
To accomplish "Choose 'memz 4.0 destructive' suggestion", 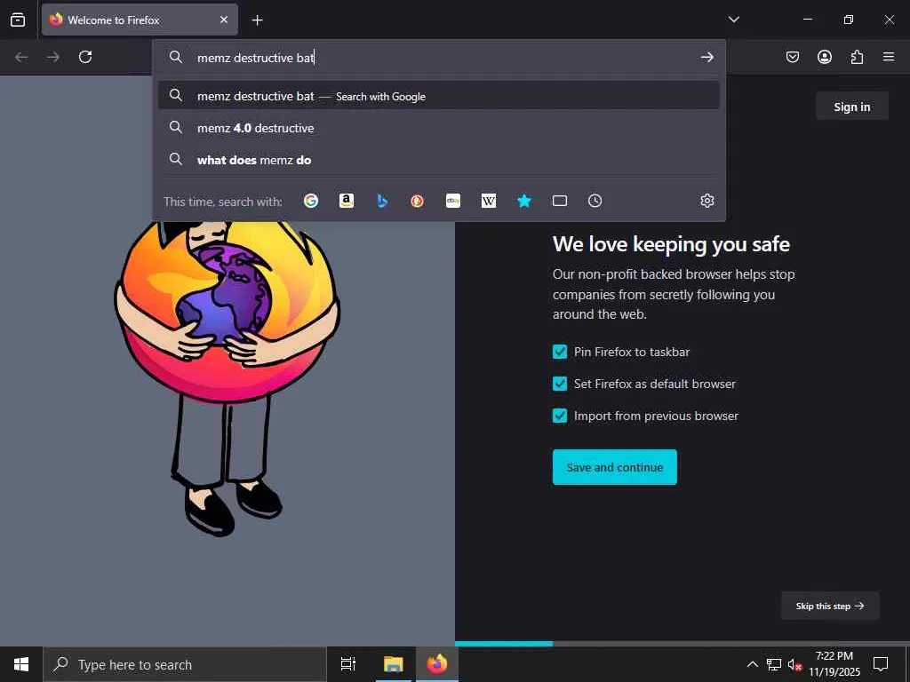I will [439, 128].
